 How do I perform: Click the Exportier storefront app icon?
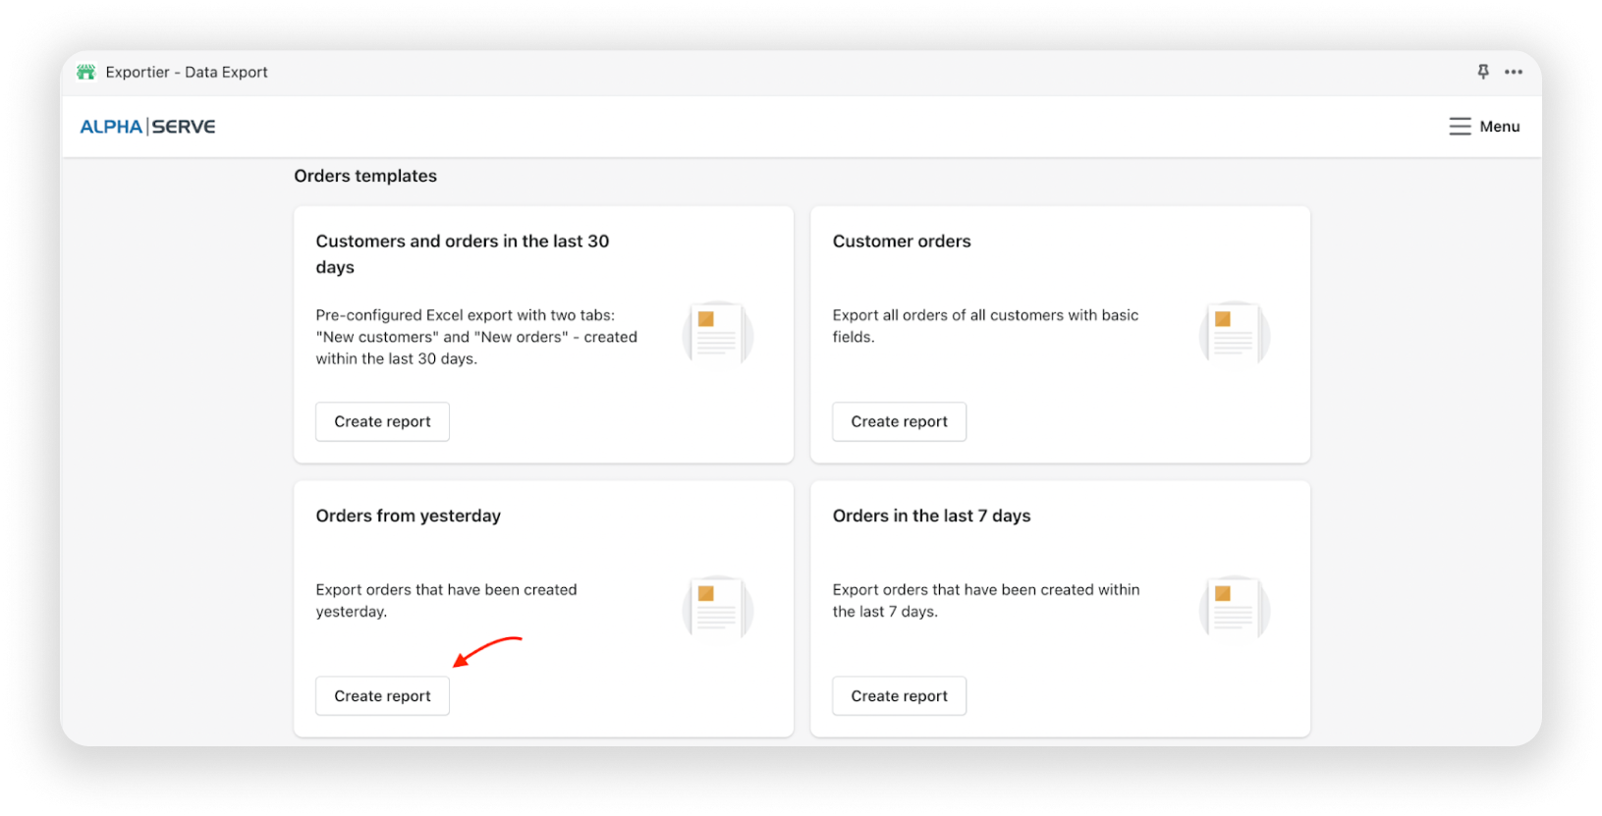click(x=86, y=73)
